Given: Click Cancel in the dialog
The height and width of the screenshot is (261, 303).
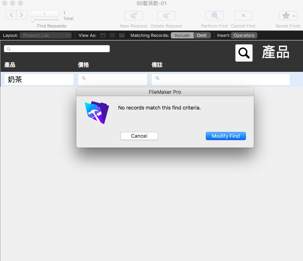Looking at the screenshot, I should coord(139,136).
